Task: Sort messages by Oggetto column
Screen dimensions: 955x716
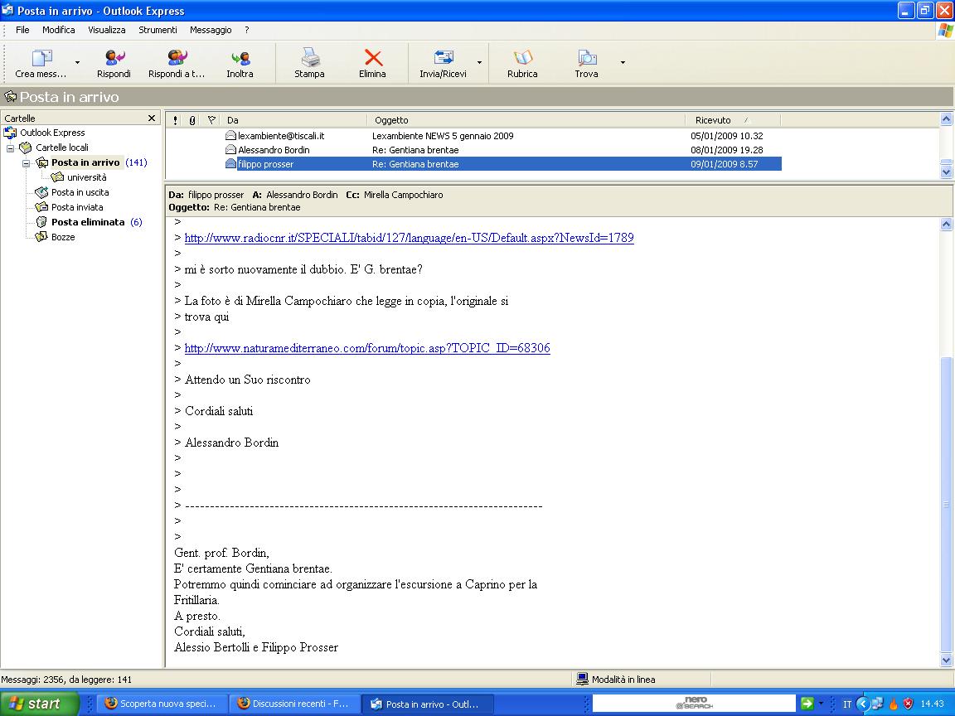Action: click(x=526, y=120)
